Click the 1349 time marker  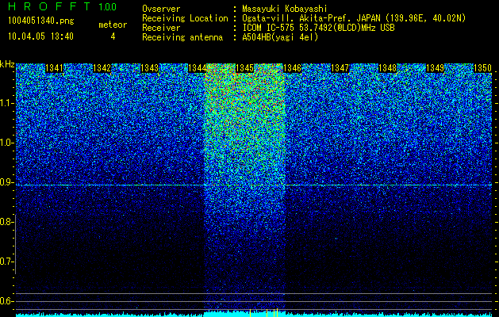pyautogui.click(x=435, y=68)
